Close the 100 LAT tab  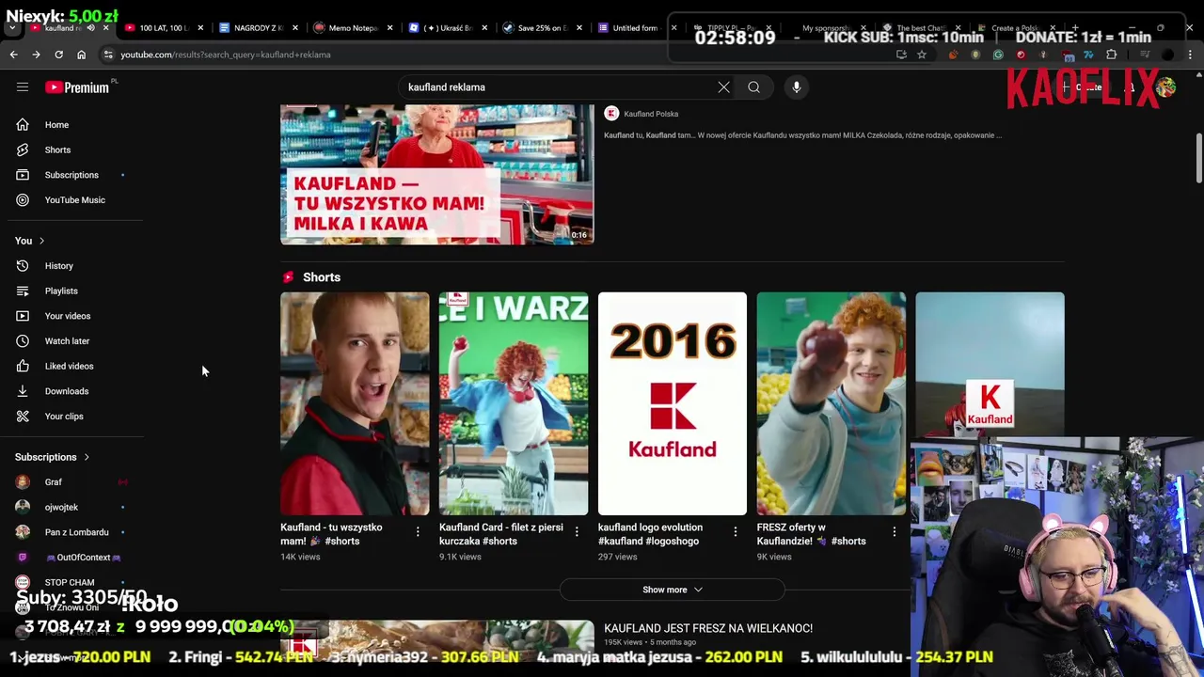tap(200, 28)
